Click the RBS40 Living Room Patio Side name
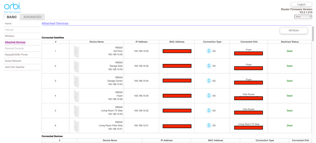 [x=111, y=125]
